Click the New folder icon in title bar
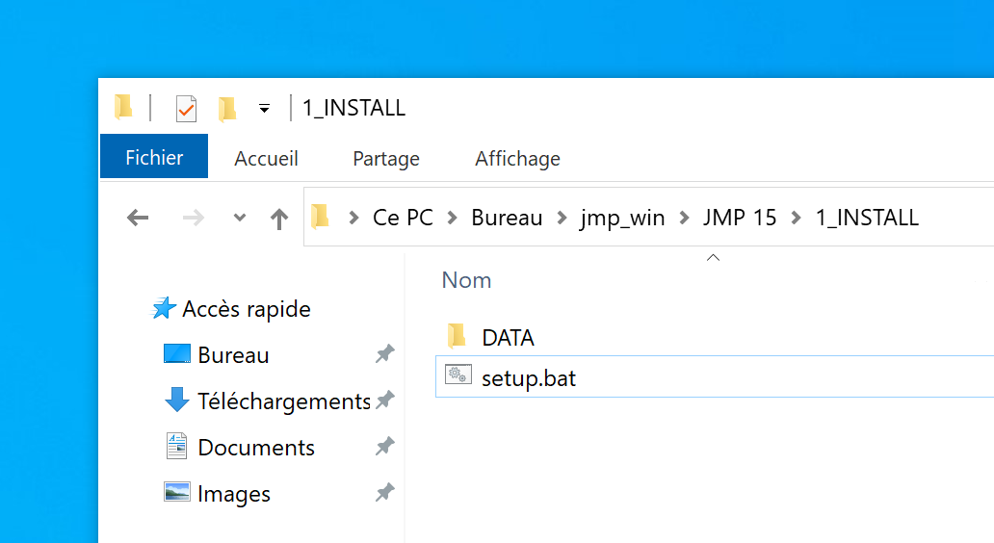Image resolution: width=994 pixels, height=543 pixels. click(227, 109)
